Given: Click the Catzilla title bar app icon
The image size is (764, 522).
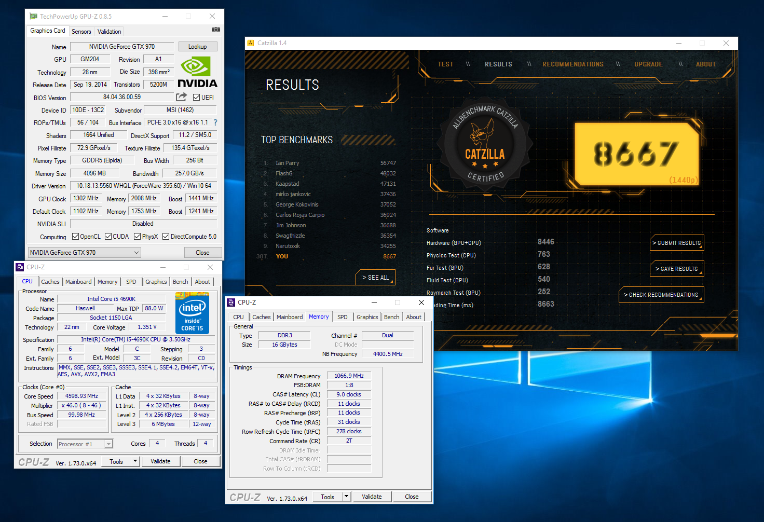Looking at the screenshot, I should (x=251, y=43).
